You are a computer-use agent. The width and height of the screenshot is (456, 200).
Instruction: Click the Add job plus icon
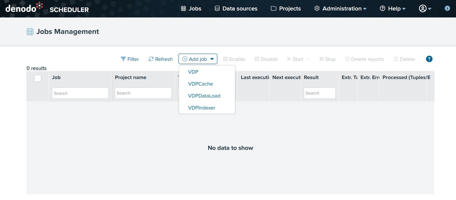tap(185, 59)
